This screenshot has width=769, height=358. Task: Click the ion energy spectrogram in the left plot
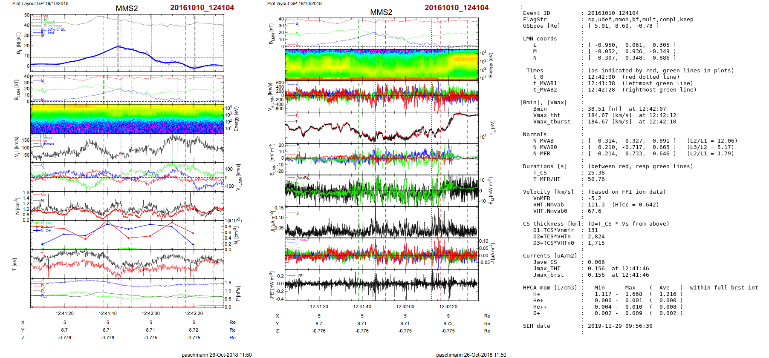coord(127,119)
